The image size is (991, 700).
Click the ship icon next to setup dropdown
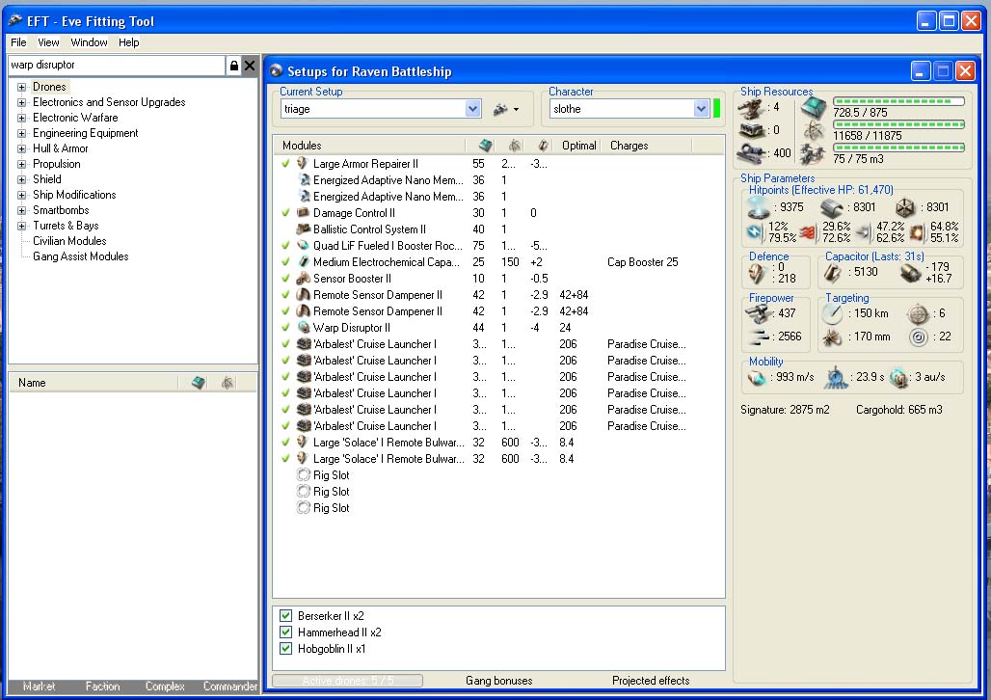(x=501, y=109)
